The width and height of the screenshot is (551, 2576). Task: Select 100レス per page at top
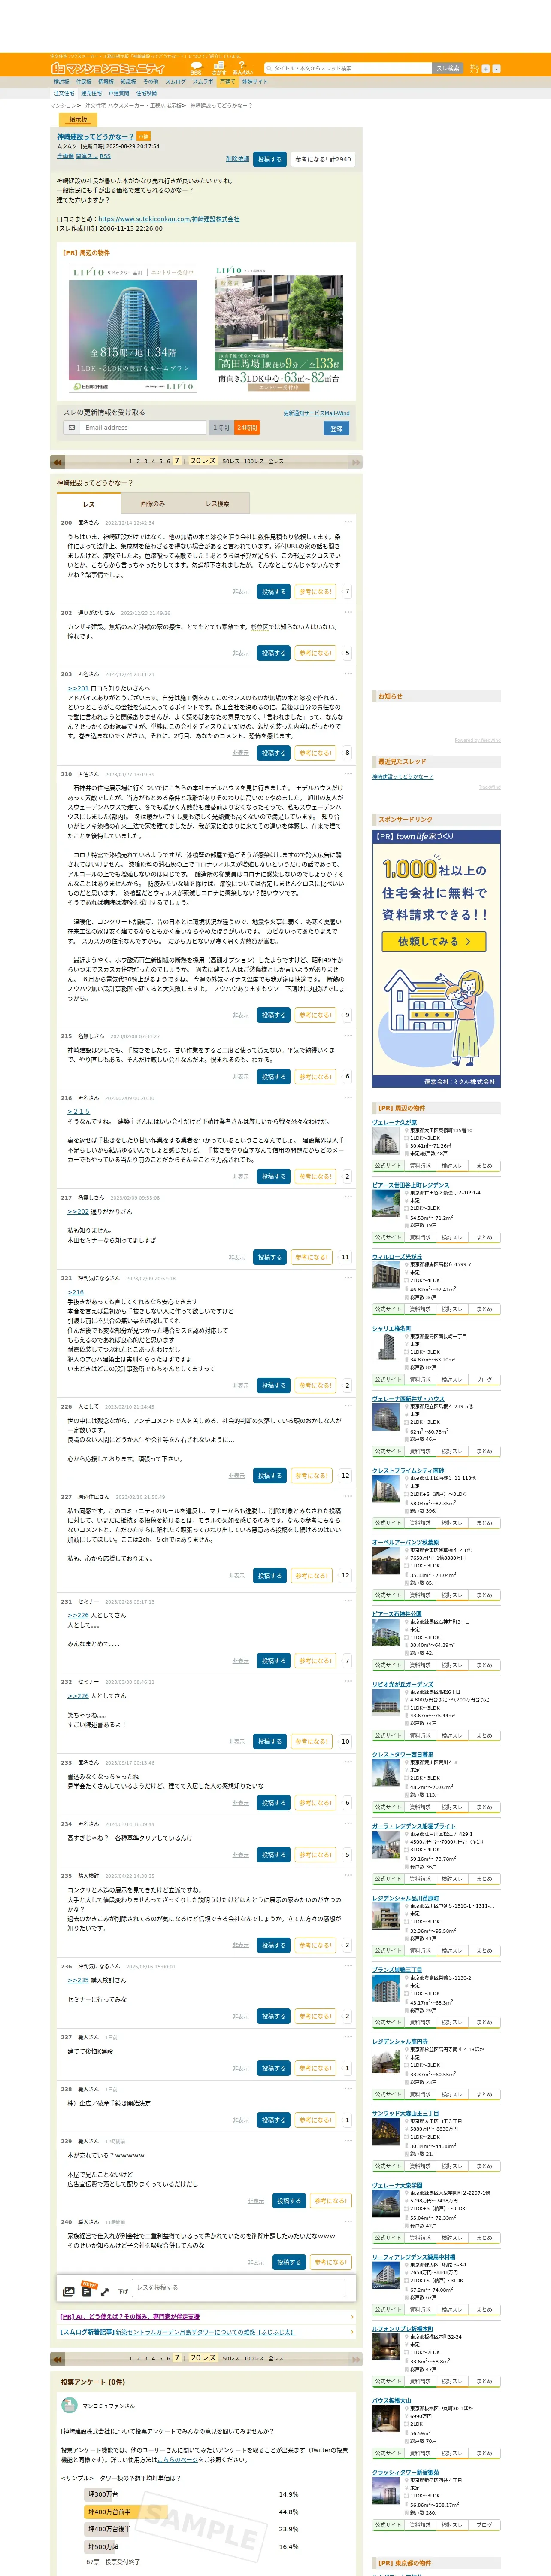pos(254,462)
